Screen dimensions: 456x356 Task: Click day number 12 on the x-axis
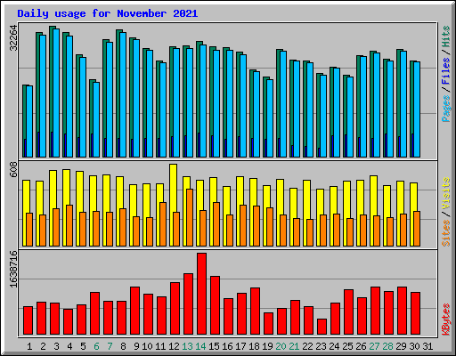174,346
